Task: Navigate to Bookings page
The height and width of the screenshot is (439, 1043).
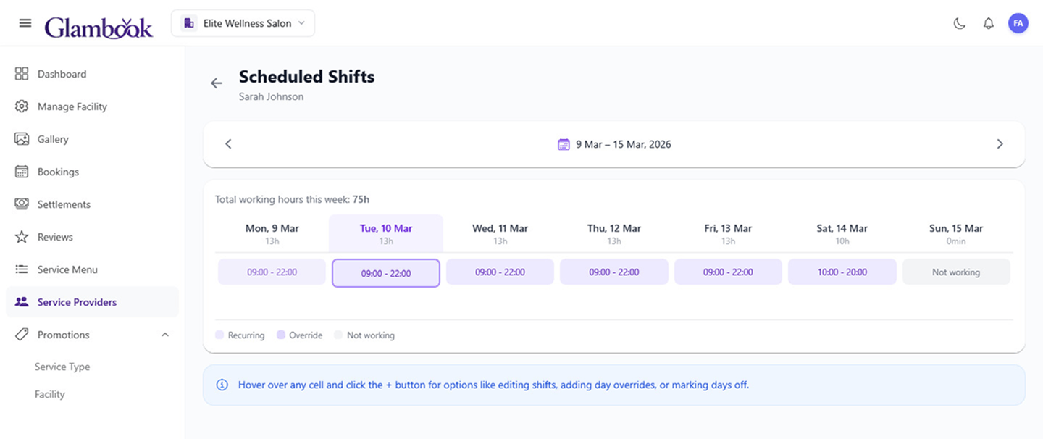Action: point(58,172)
